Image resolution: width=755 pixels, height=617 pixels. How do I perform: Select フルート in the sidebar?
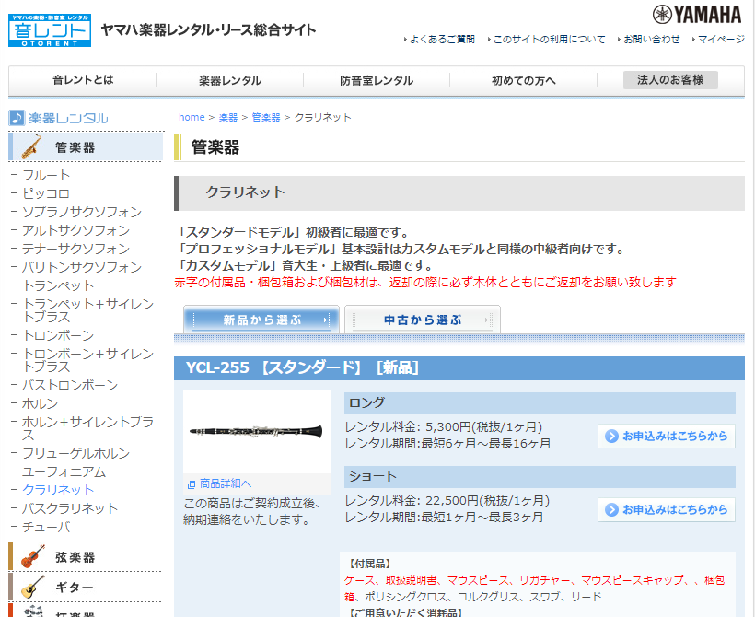pyautogui.click(x=46, y=175)
